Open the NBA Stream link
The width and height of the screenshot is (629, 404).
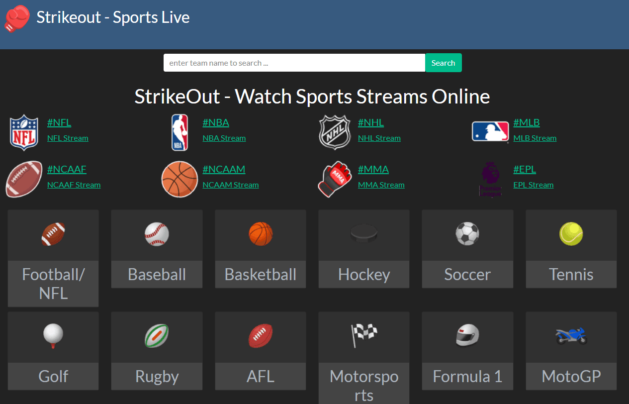click(224, 138)
